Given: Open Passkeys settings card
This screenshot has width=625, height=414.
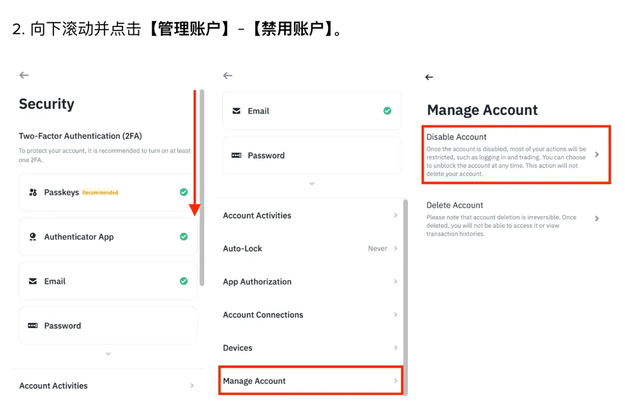Looking at the screenshot, I should 108,192.
